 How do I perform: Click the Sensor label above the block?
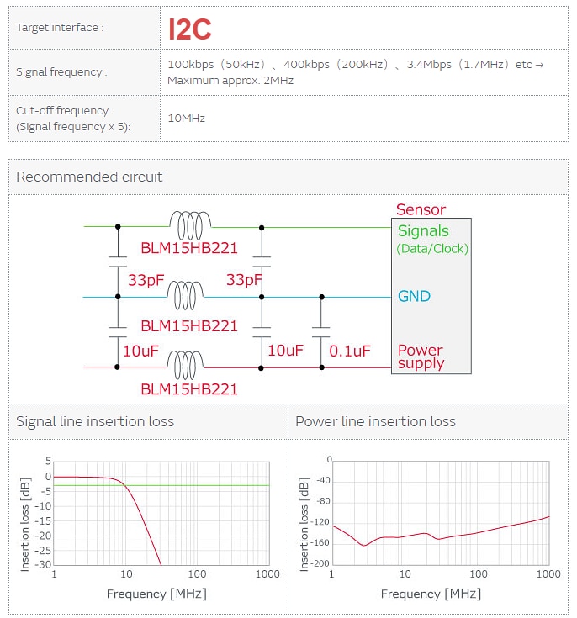tap(421, 209)
